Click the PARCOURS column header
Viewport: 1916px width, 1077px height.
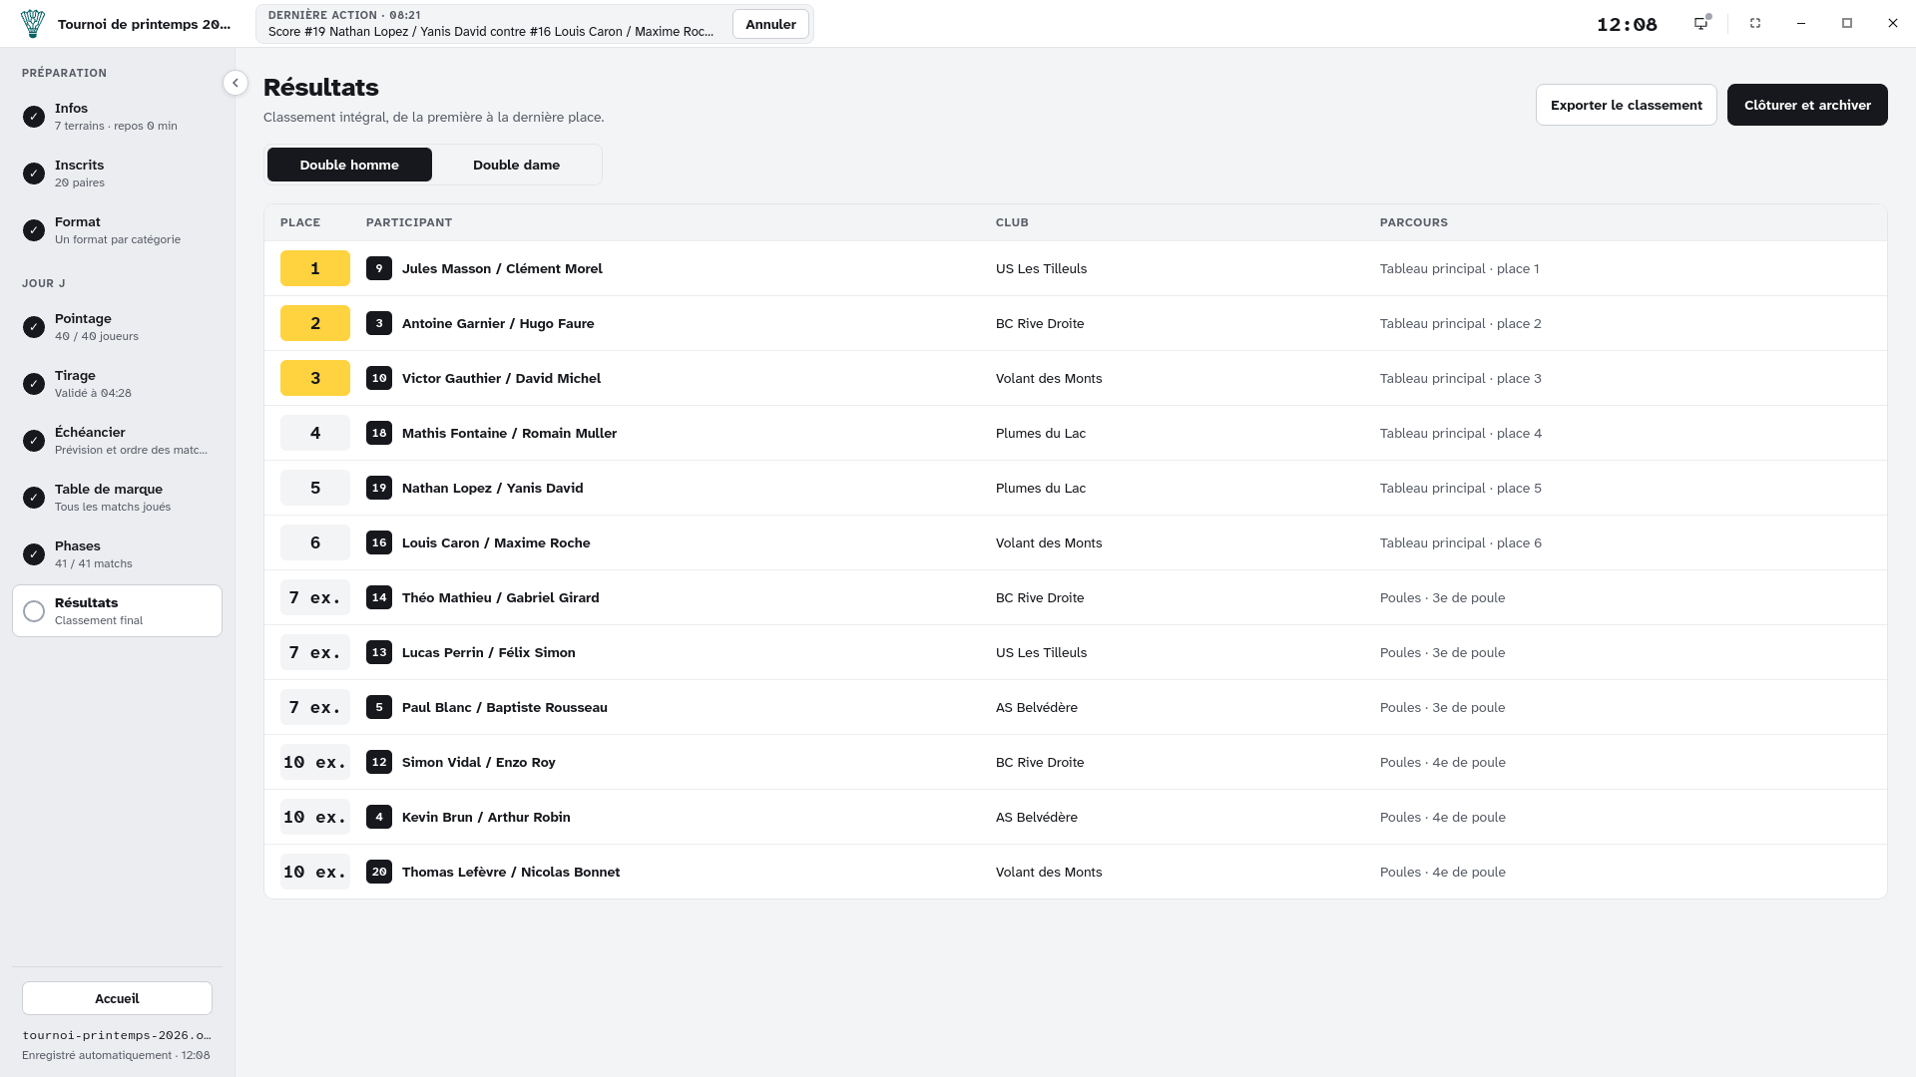(1413, 222)
